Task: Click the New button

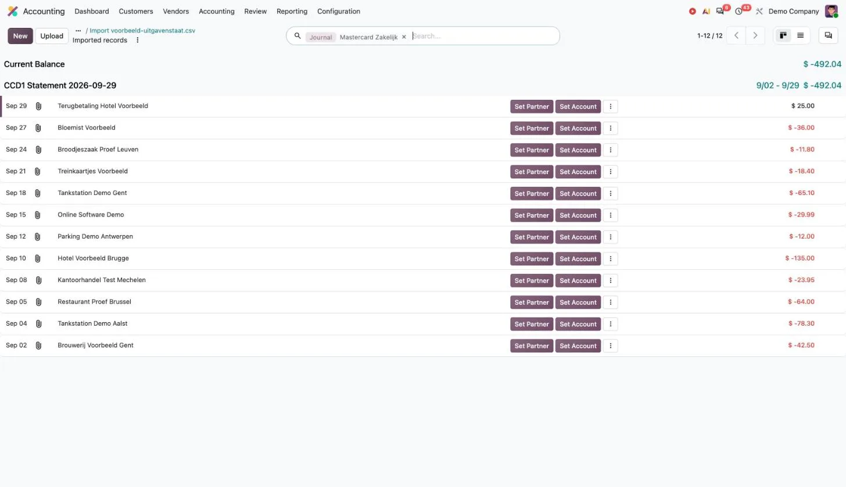Action: (20, 36)
